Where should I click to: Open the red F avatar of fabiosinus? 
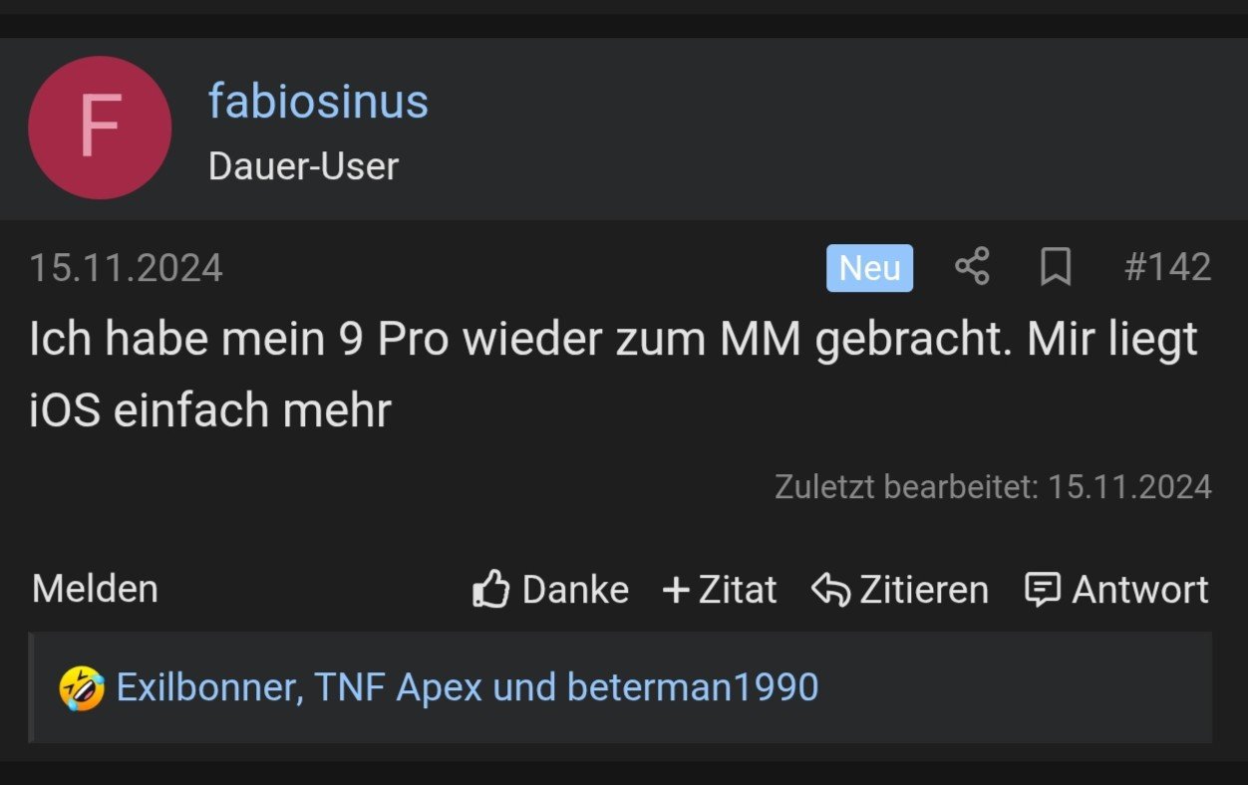(100, 128)
